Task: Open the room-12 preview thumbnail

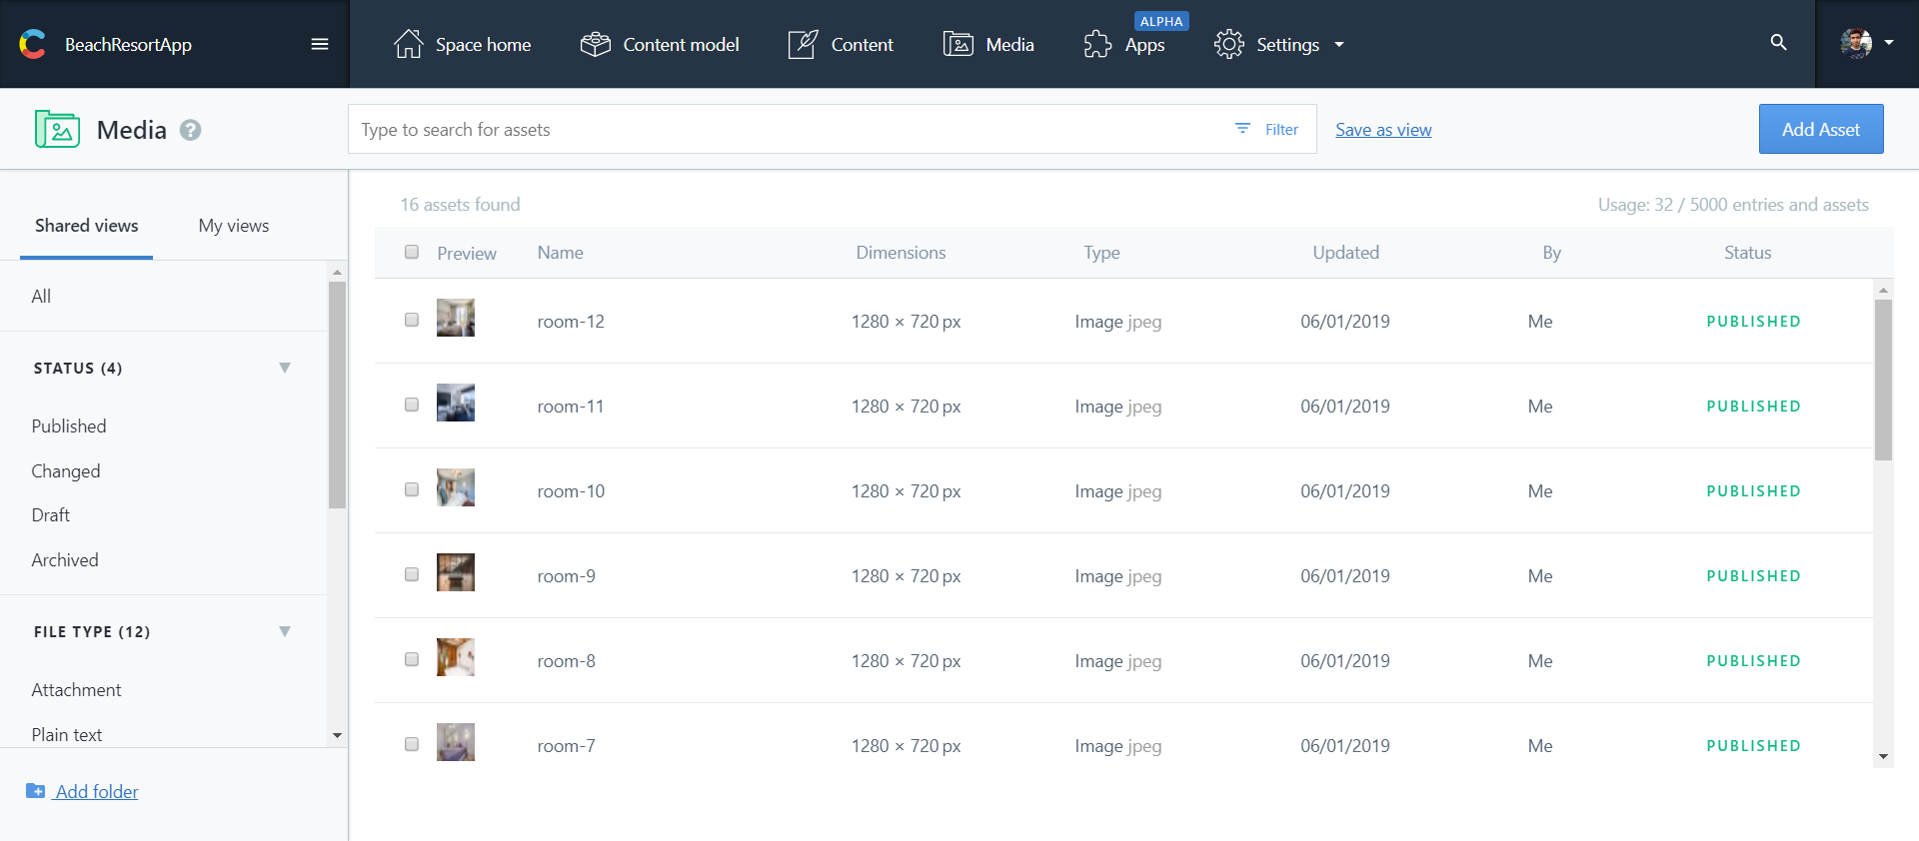Action: [x=456, y=318]
